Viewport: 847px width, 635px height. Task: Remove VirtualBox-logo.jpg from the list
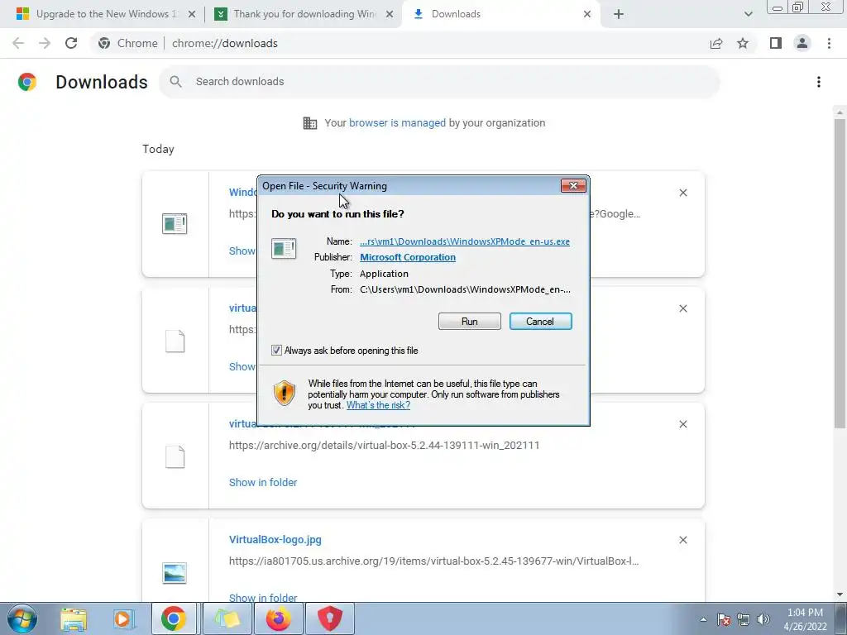(682, 540)
